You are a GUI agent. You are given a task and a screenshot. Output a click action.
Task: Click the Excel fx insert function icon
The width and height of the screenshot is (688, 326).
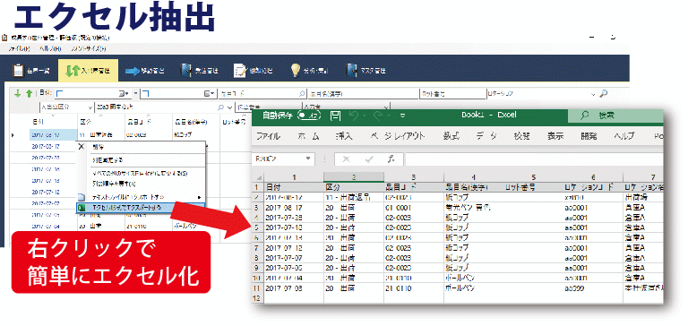(391, 159)
